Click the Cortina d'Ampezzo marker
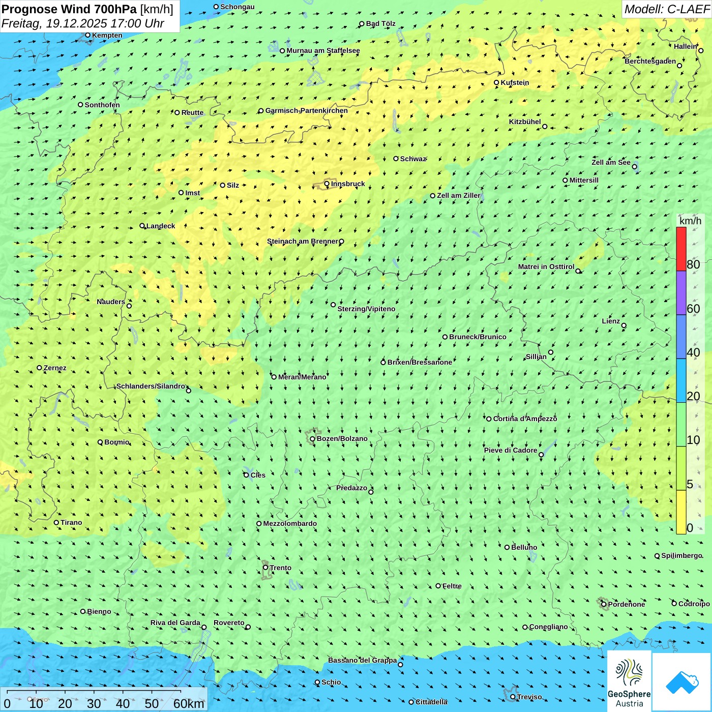The width and height of the screenshot is (712, 712). tap(489, 419)
